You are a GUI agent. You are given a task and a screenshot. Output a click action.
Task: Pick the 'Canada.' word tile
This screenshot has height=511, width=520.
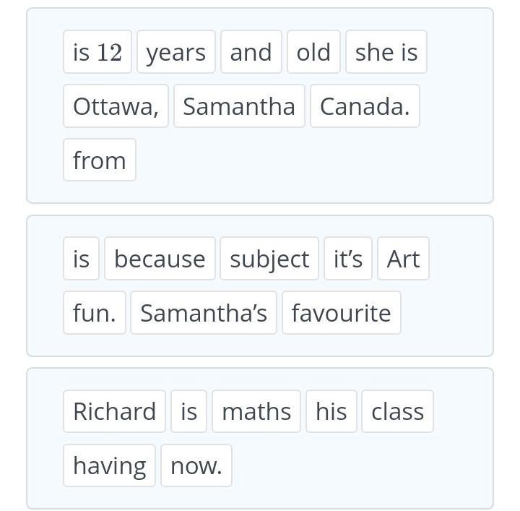point(365,106)
